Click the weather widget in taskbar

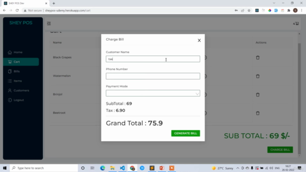coord(222,168)
